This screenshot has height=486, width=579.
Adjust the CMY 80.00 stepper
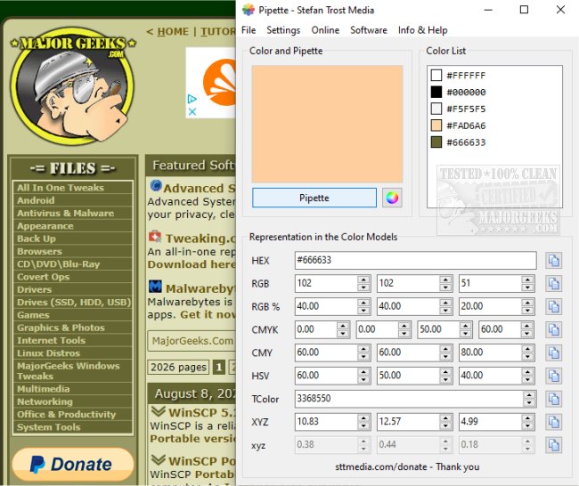click(x=527, y=352)
